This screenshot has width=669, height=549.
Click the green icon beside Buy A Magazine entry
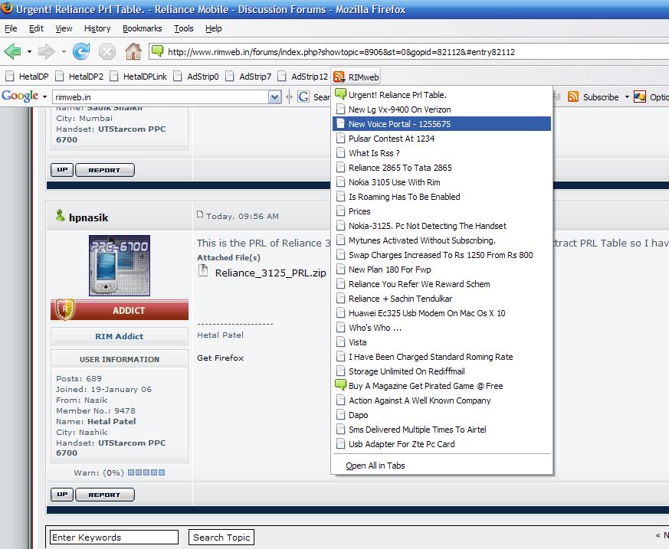point(340,385)
